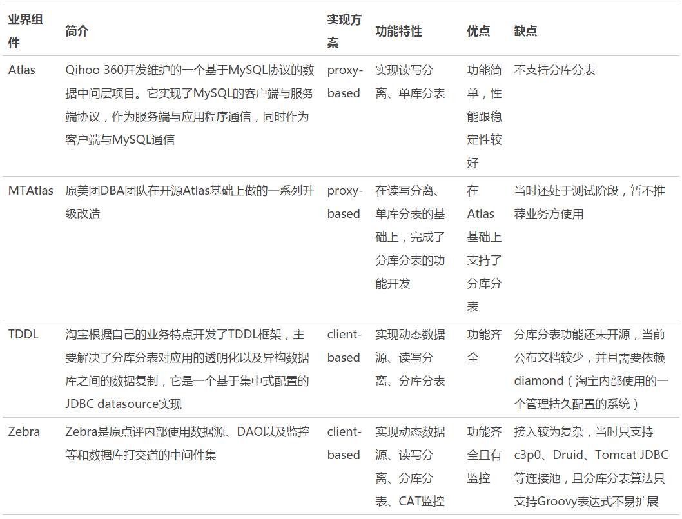Select the Atlas component name cell
Screen dimensions: 682x519
pos(22,70)
